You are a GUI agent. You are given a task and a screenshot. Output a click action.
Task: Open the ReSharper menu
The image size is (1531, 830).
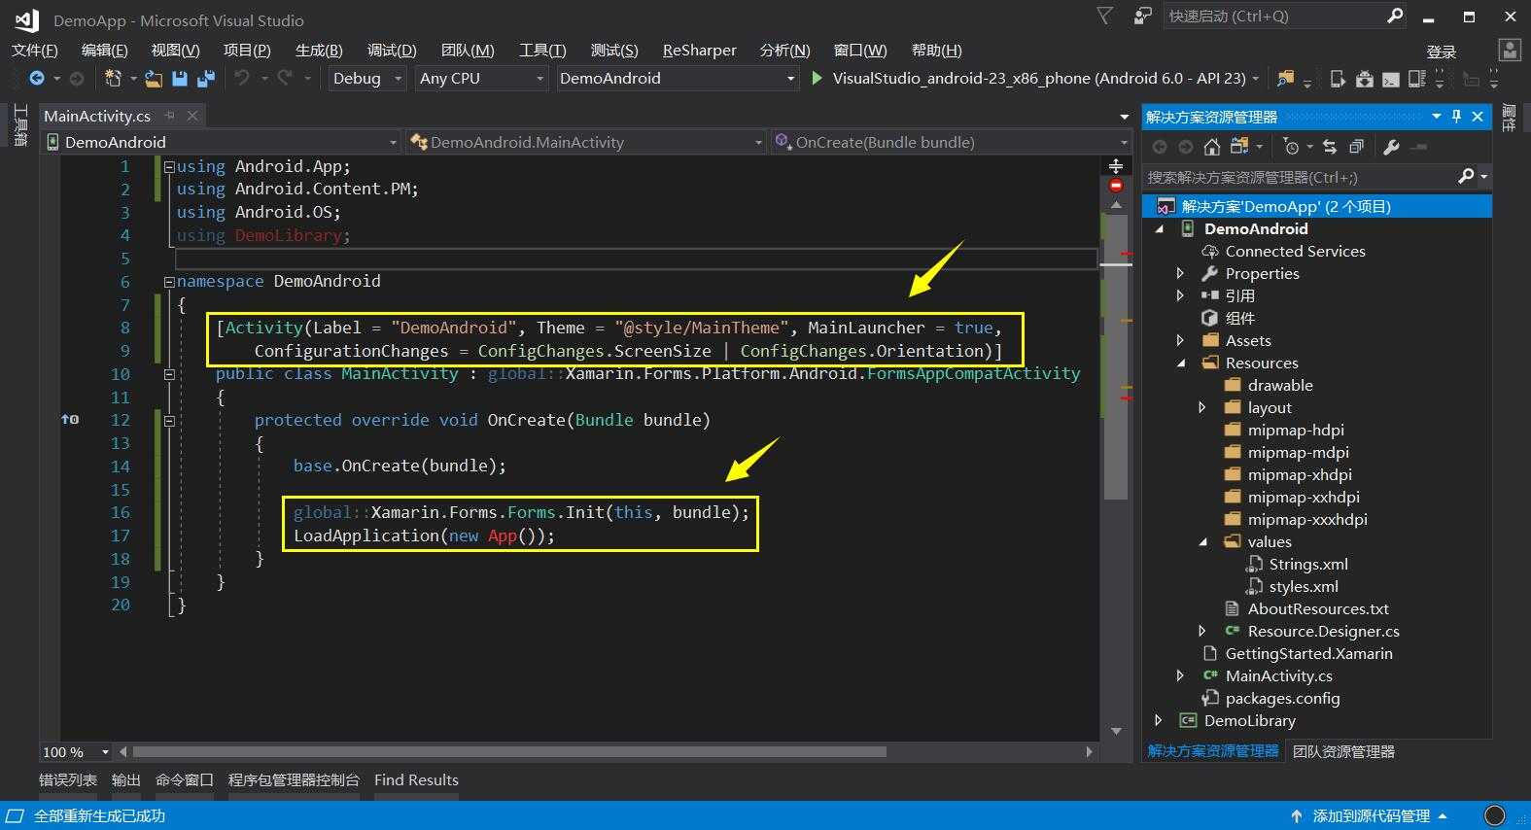699,51
